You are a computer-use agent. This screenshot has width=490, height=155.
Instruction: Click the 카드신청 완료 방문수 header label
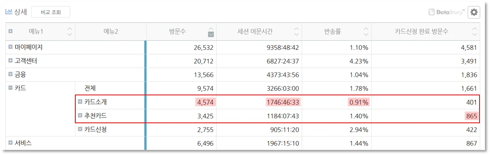click(x=421, y=31)
